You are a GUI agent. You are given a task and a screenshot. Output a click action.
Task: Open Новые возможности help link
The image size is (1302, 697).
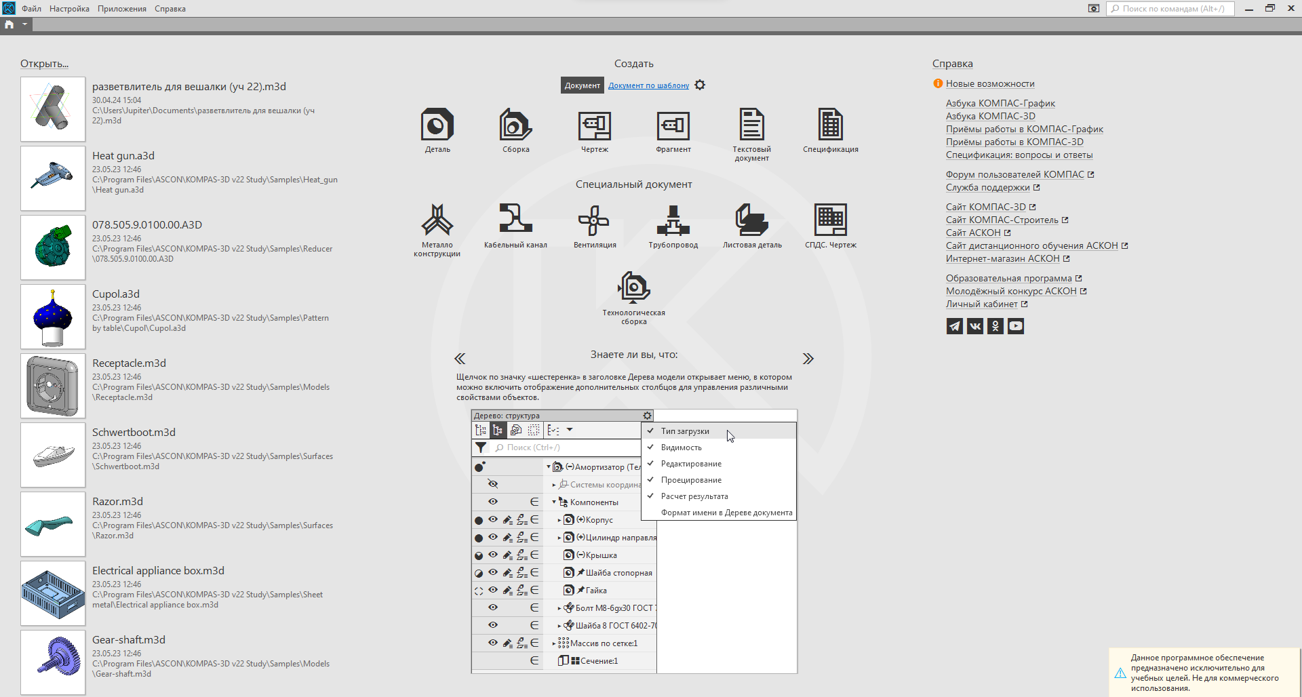[x=990, y=84]
